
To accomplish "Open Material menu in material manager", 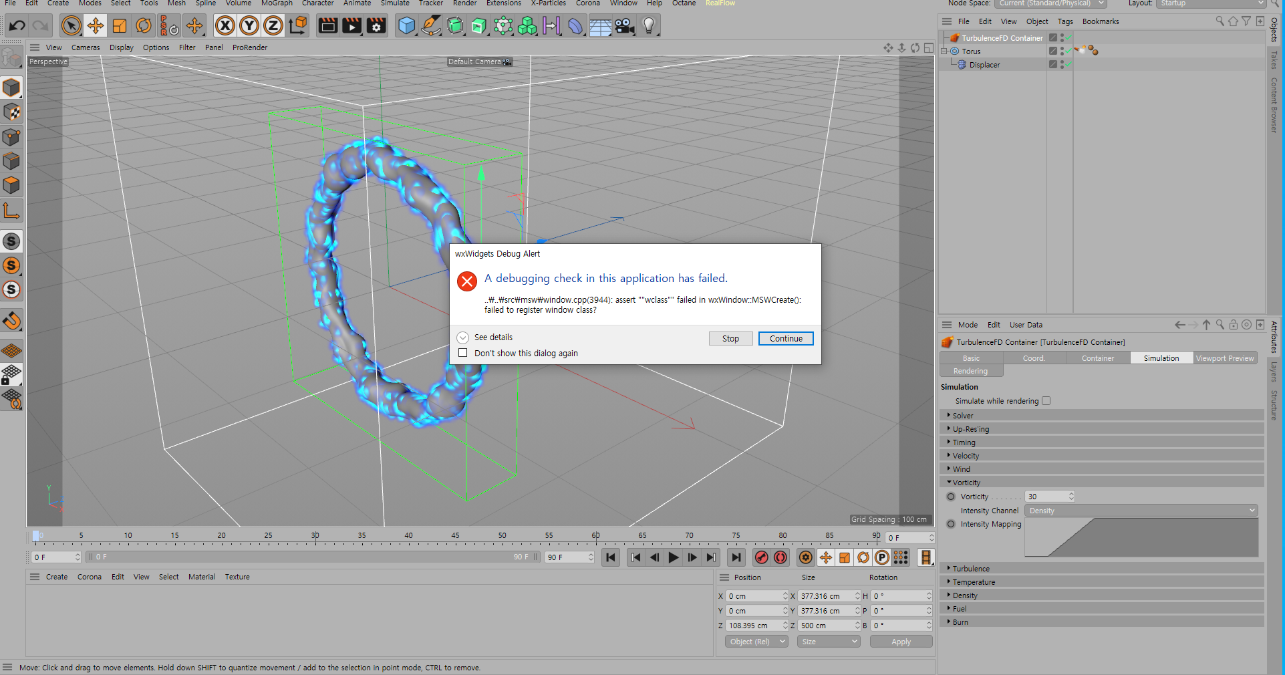I will [201, 577].
